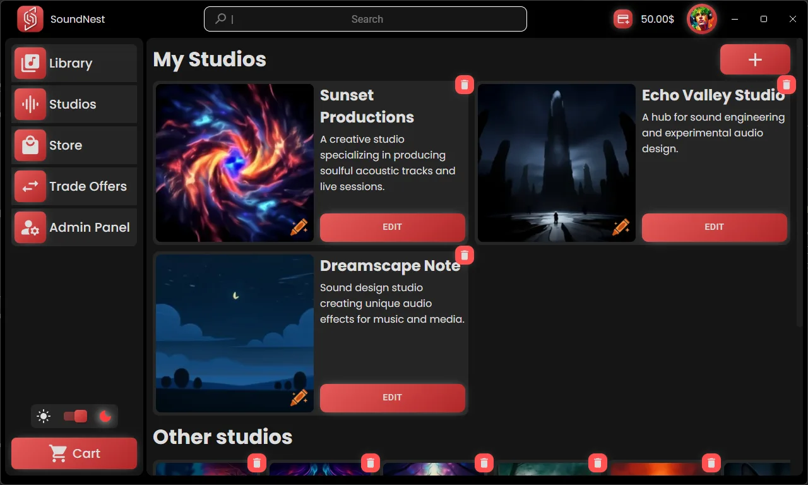Click the Dreamscape Note title
The width and height of the screenshot is (808, 485).
(390, 266)
